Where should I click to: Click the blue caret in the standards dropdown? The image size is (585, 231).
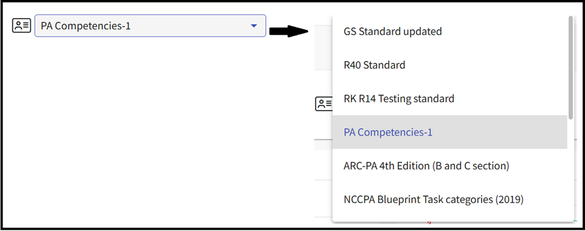[254, 25]
